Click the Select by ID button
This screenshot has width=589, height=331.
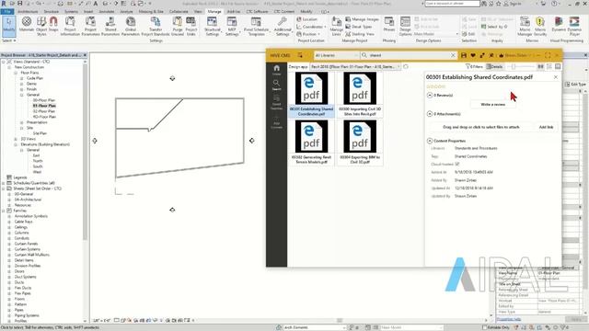(494, 27)
